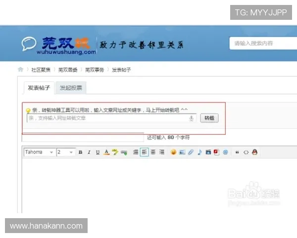Click the insert music note icon
297x238 pixels.
(x=199, y=152)
